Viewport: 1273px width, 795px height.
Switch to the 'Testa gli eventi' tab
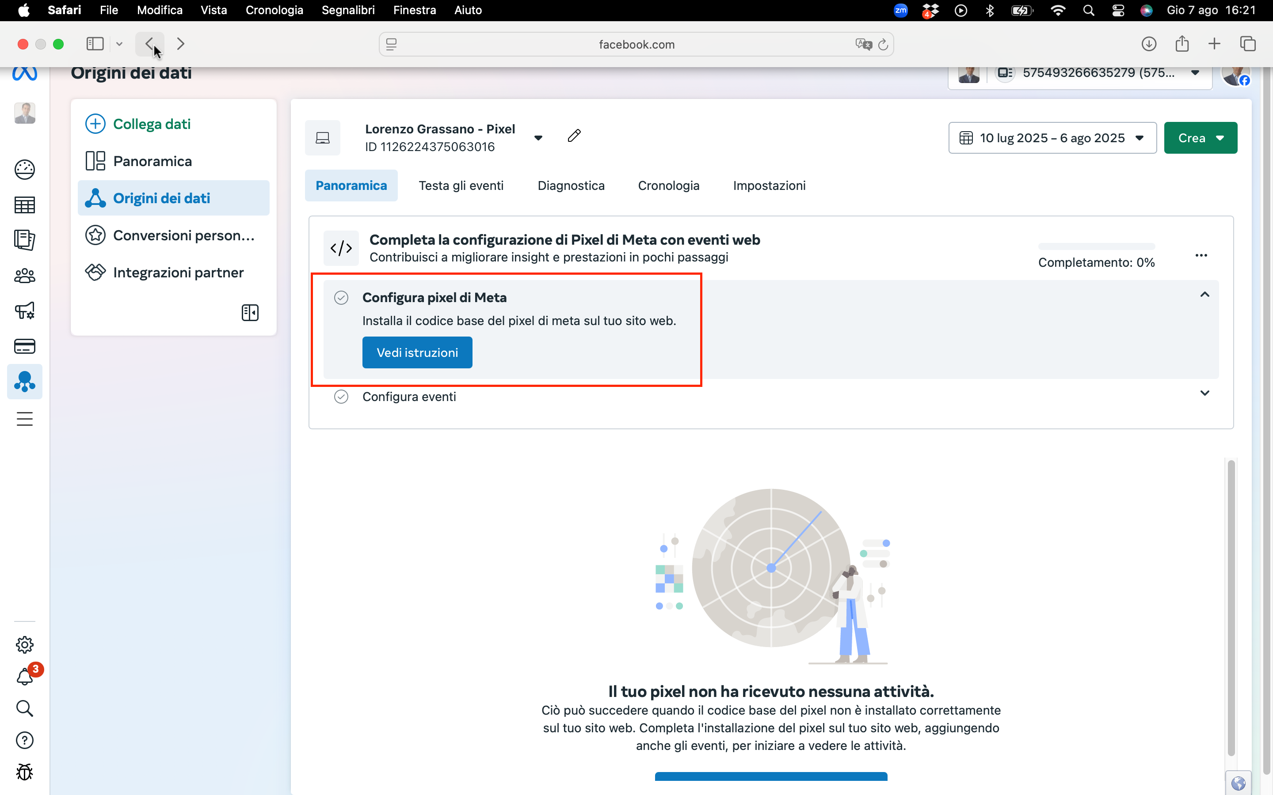tap(461, 185)
